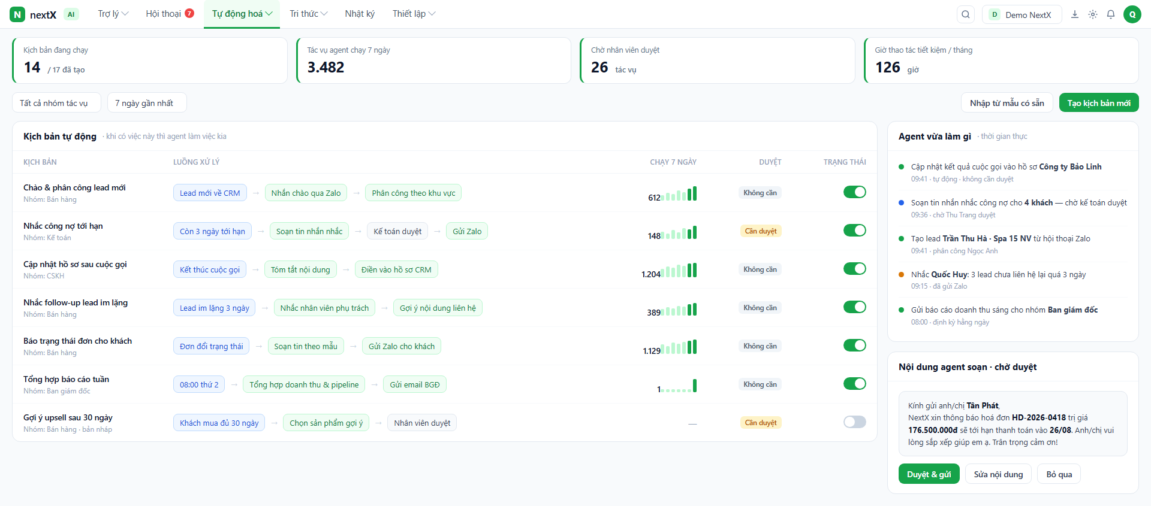Disable Nhắc follow-up lead im lặng toggle
This screenshot has height=506, width=1151.
855,307
